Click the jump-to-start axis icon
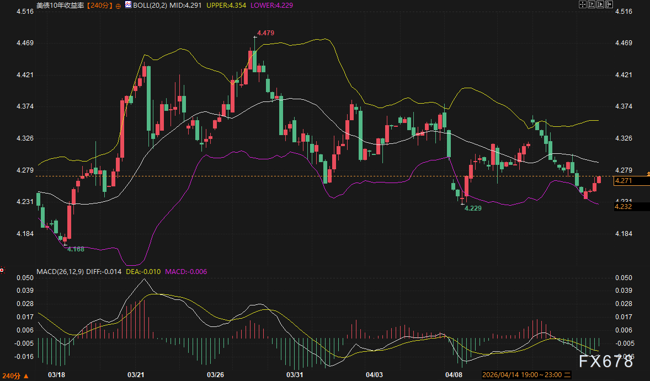Viewport: 650px width, 381px height. tap(592, 4)
